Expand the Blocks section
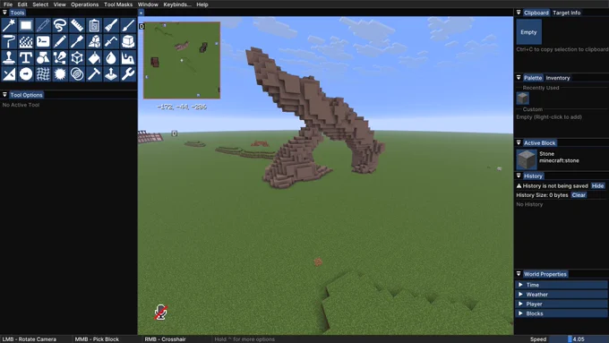 click(x=562, y=313)
